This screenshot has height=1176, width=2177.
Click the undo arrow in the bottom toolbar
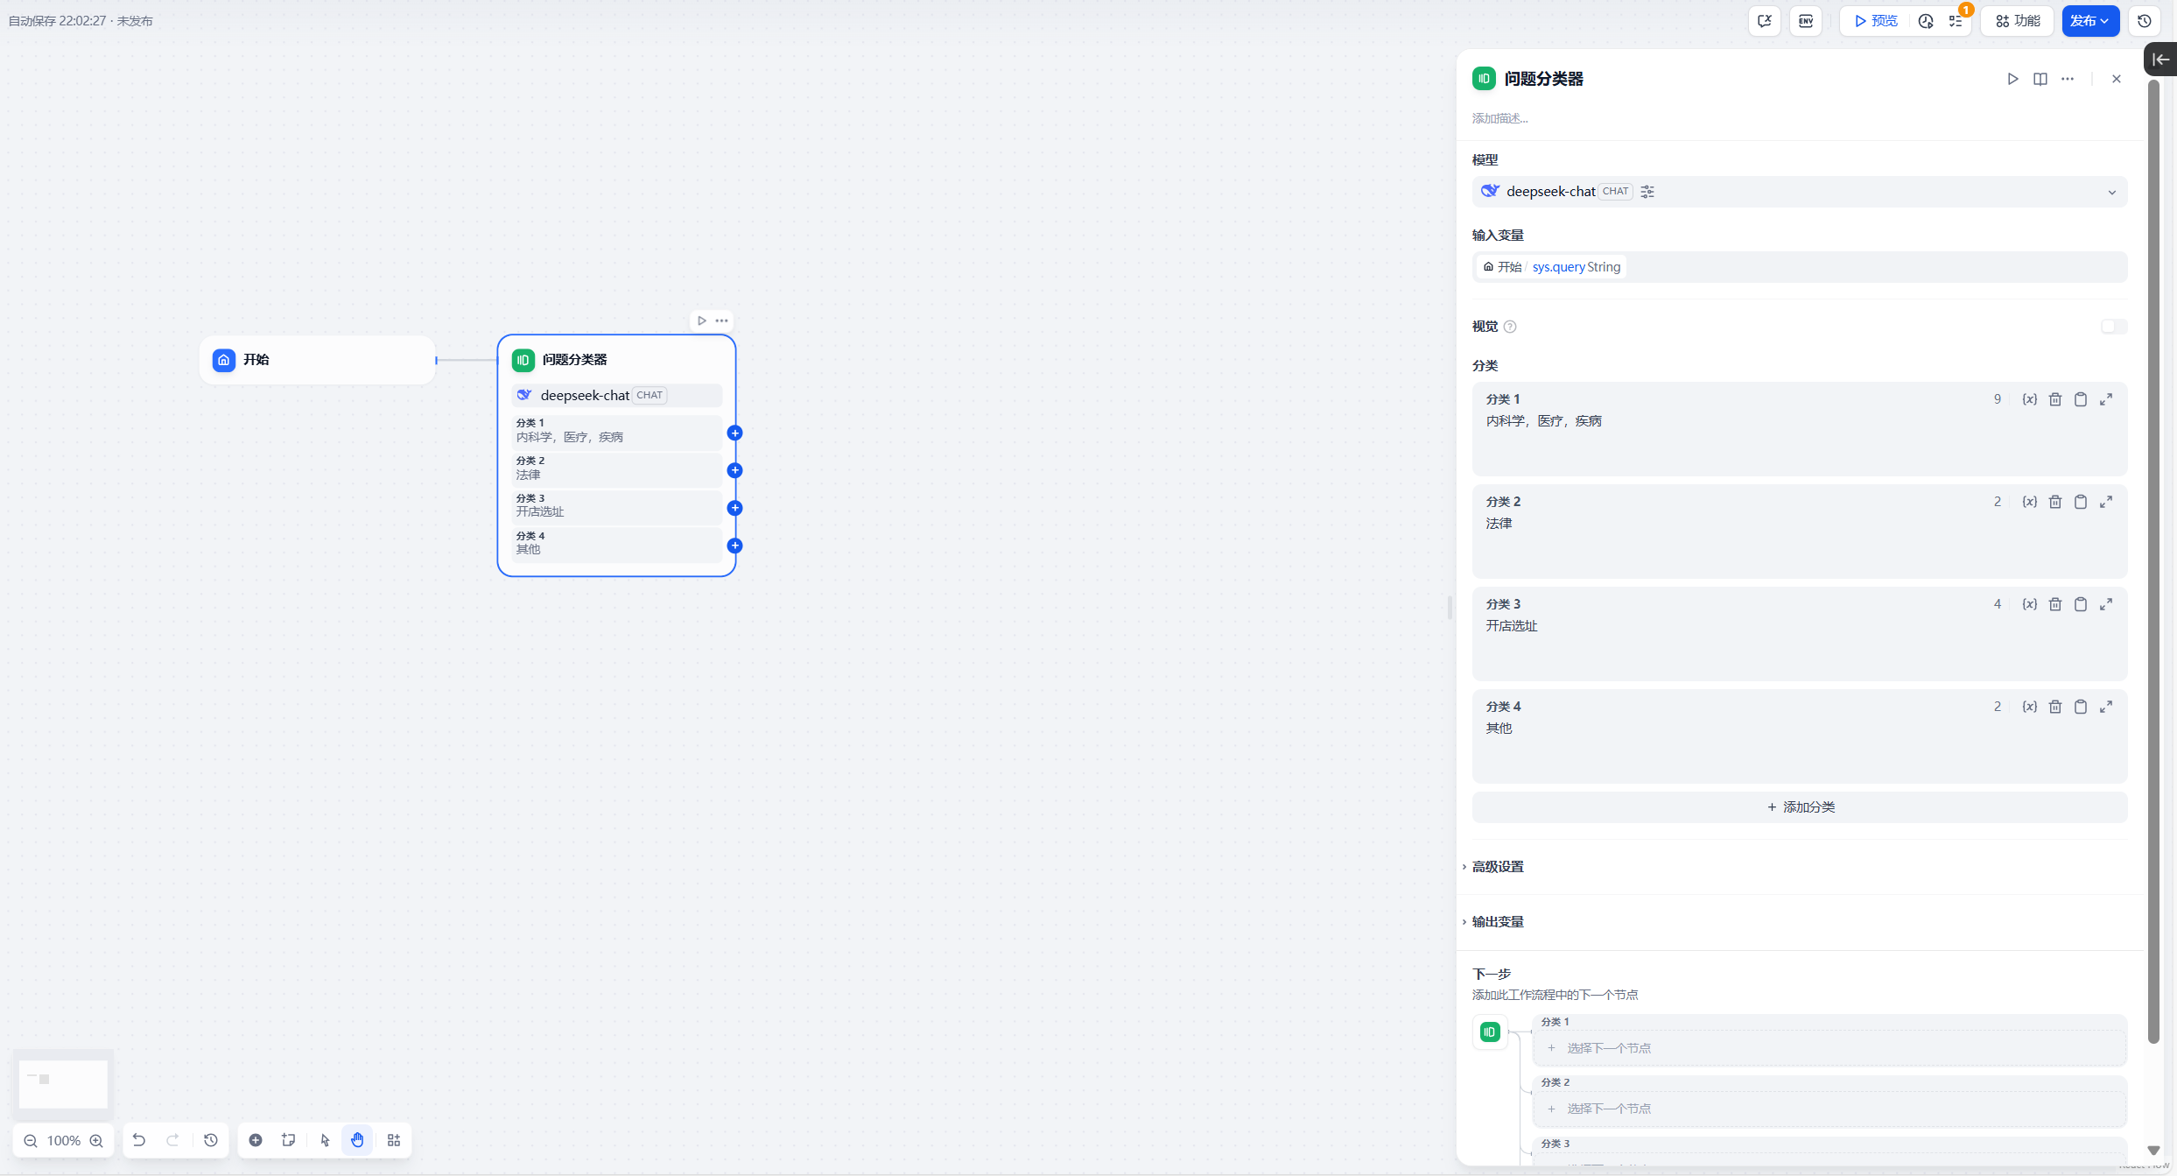[x=139, y=1140]
